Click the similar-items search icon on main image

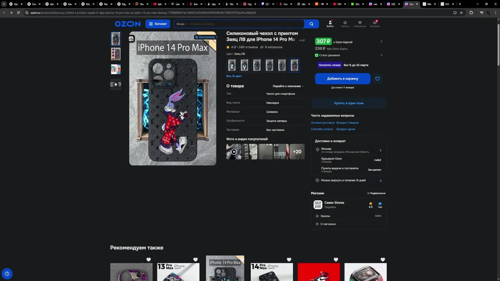point(131,39)
